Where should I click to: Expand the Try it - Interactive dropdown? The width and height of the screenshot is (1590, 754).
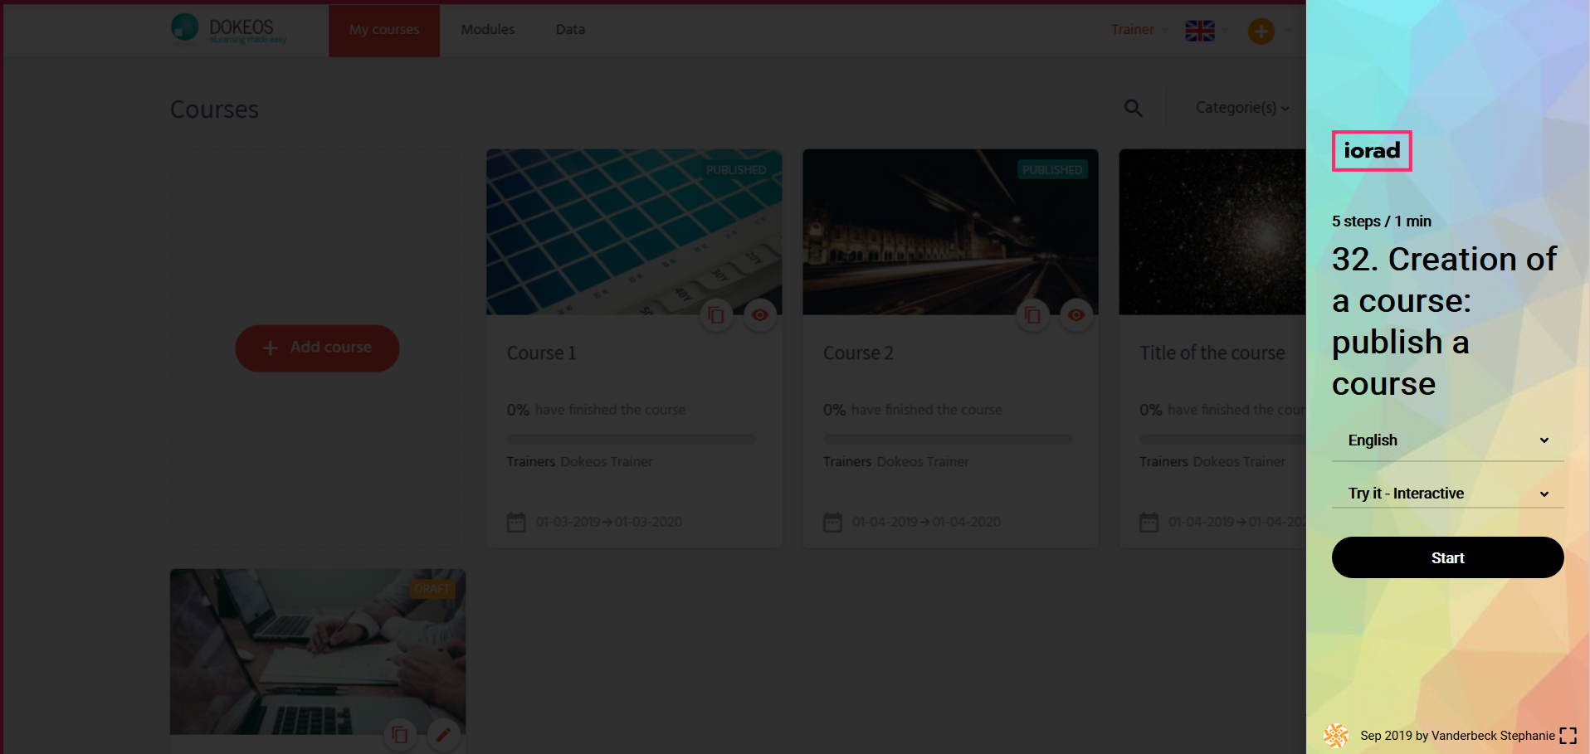coord(1447,494)
